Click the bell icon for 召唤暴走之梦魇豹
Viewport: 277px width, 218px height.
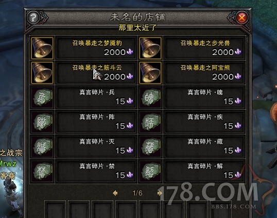(42, 48)
